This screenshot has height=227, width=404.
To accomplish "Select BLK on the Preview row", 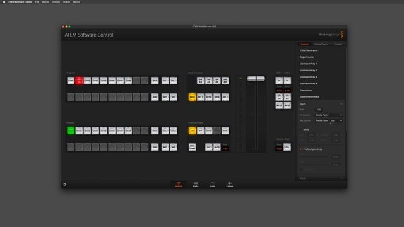I will click(x=155, y=131).
